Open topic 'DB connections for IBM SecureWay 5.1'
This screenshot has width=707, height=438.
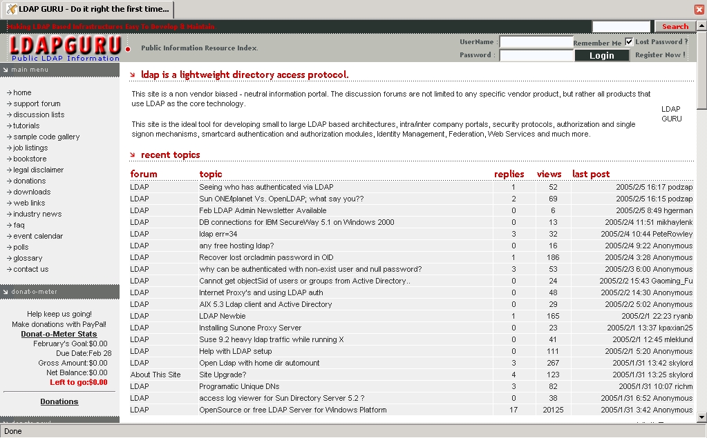click(x=296, y=222)
